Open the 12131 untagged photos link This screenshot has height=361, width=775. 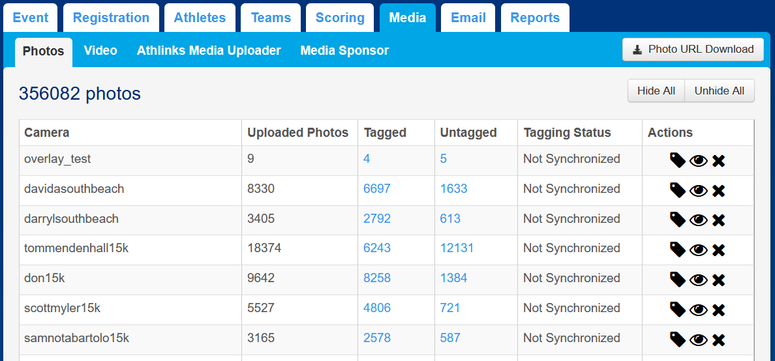[457, 248]
